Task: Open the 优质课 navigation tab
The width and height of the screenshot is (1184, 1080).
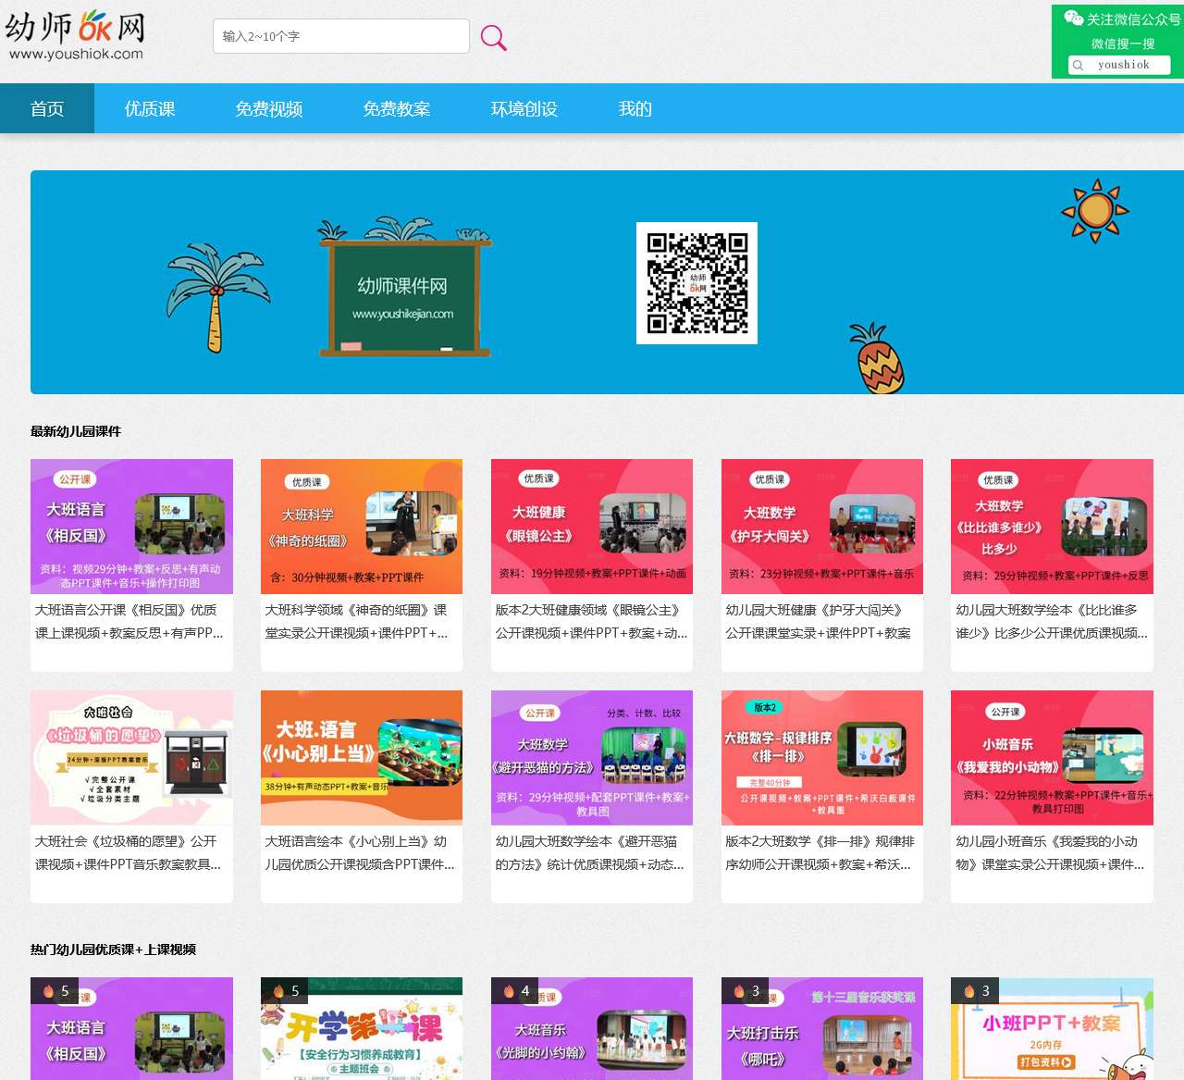Action: tap(150, 109)
